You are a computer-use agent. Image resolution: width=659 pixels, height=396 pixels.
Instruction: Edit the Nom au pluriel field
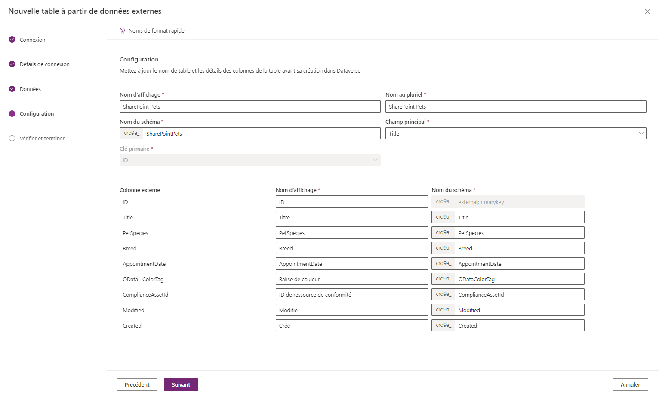516,107
